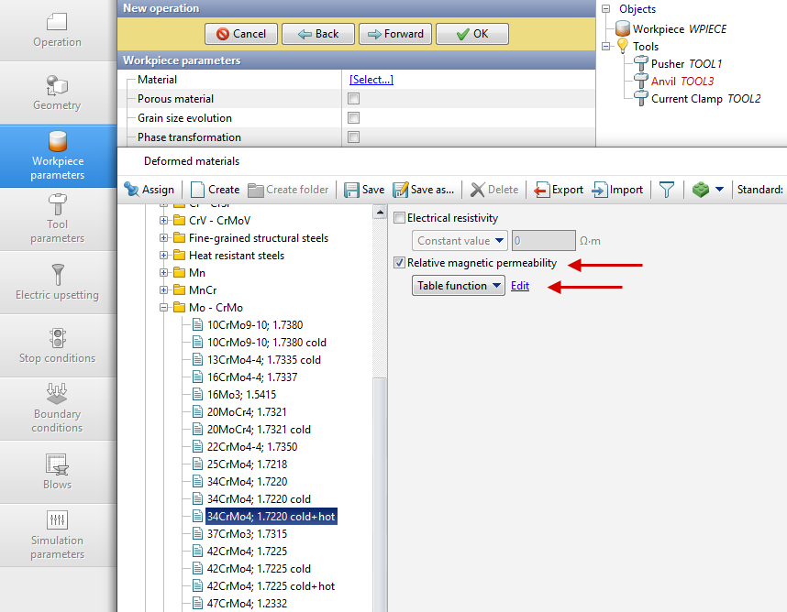
Task: Click the Edit link for permeability table
Action: pyautogui.click(x=520, y=286)
